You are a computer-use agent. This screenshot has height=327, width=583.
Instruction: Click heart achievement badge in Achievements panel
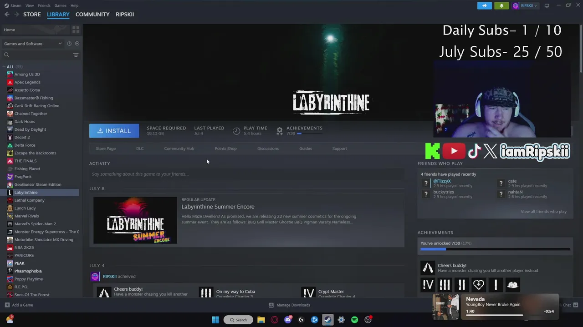click(478, 285)
